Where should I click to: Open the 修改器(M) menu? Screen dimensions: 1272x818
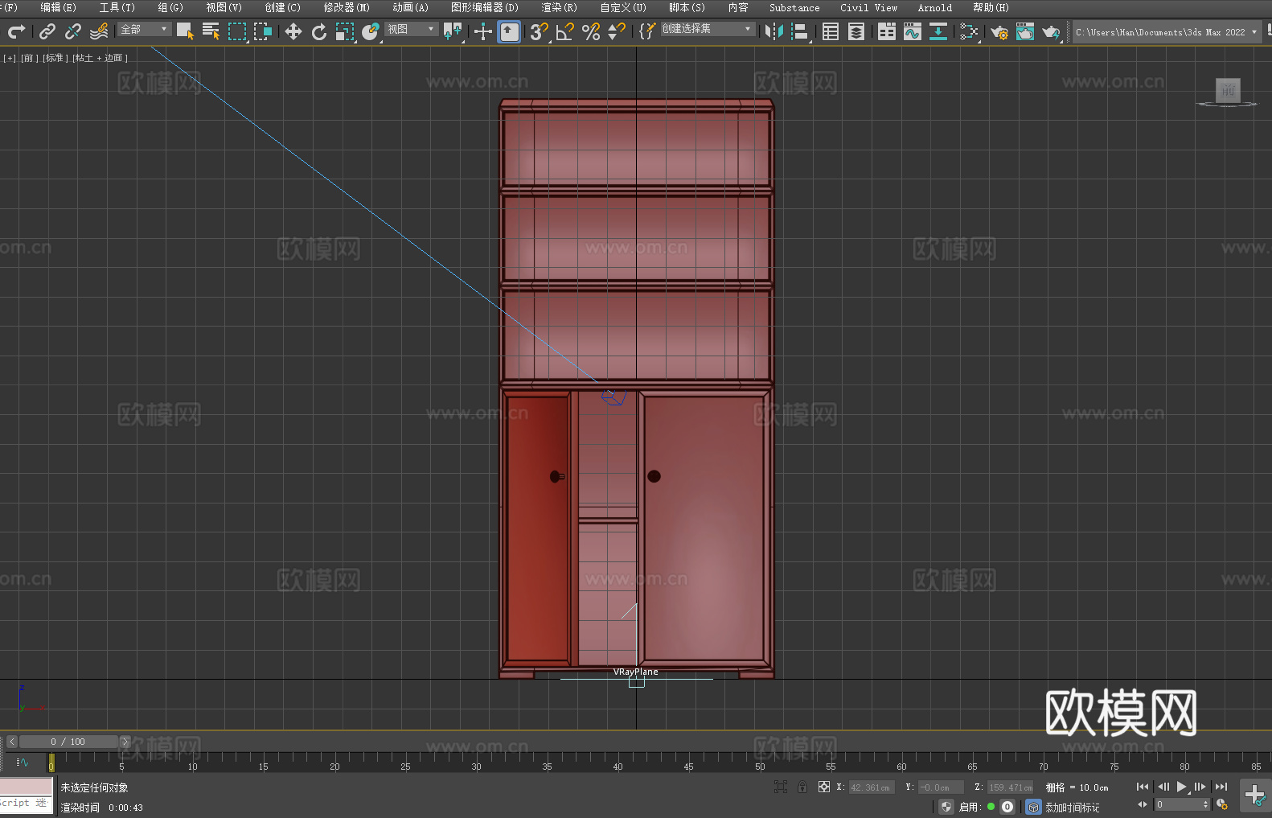(347, 7)
